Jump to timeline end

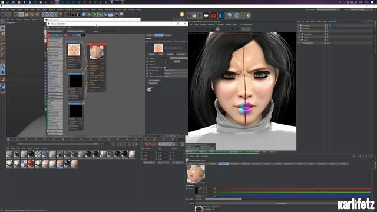click(x=141, y=144)
